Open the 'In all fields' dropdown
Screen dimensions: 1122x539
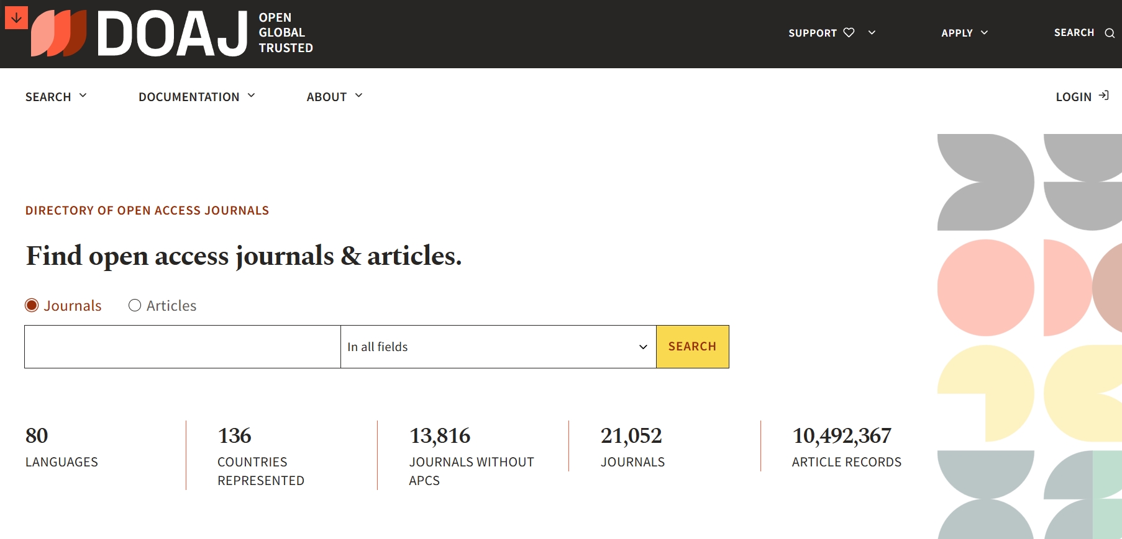[498, 347]
